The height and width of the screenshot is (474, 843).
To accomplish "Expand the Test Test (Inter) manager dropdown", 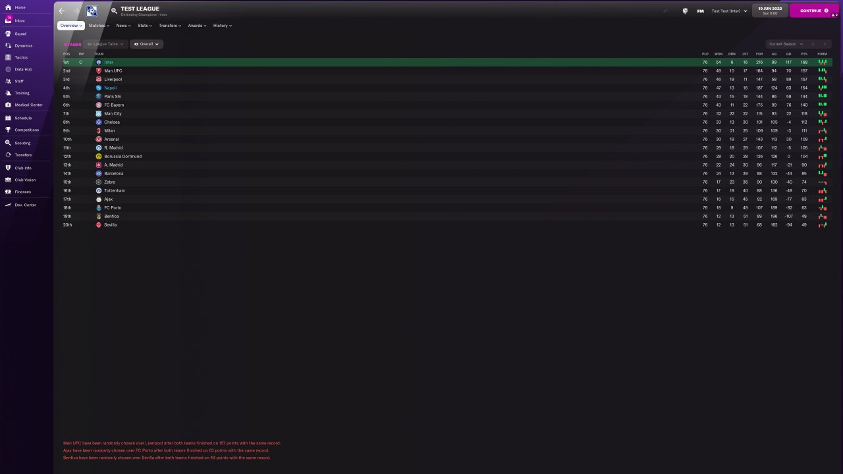I will [729, 11].
